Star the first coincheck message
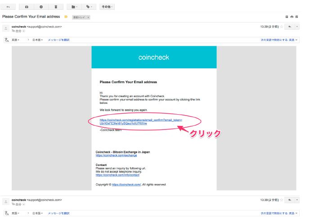 (x=282, y=27)
